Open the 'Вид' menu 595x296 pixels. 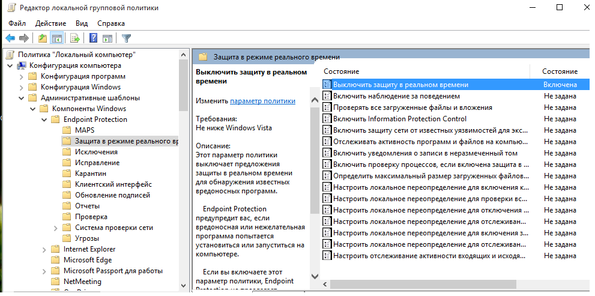point(82,23)
